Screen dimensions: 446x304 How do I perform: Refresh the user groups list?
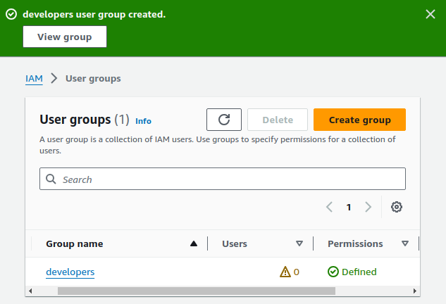[x=224, y=120]
